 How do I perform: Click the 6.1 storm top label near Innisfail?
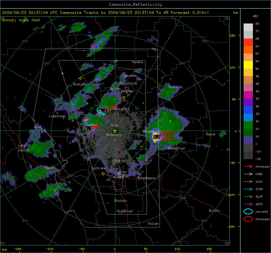click(103, 110)
